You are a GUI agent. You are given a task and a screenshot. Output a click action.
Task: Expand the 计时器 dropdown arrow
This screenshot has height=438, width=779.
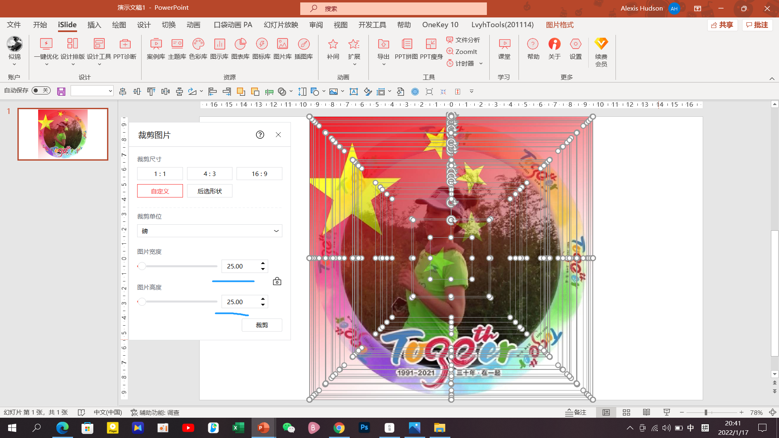pyautogui.click(x=481, y=64)
